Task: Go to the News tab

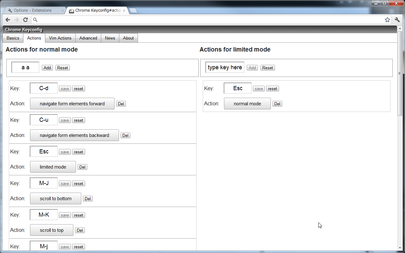Action: (110, 38)
